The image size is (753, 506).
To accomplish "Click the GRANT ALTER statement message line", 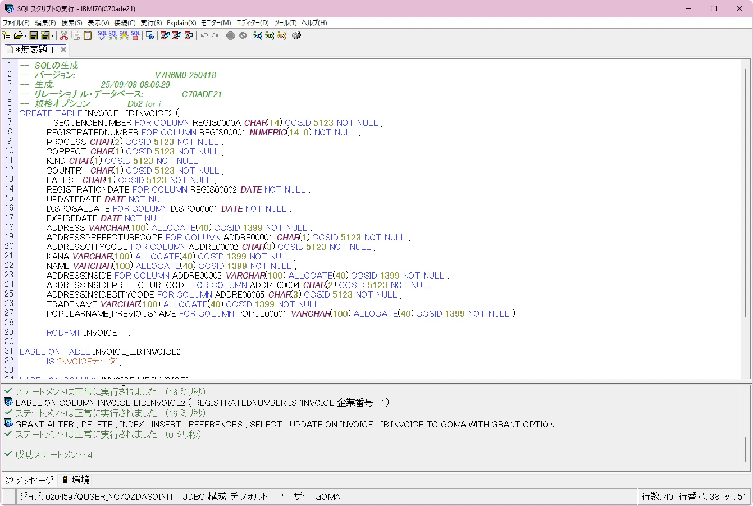I will click(x=285, y=424).
